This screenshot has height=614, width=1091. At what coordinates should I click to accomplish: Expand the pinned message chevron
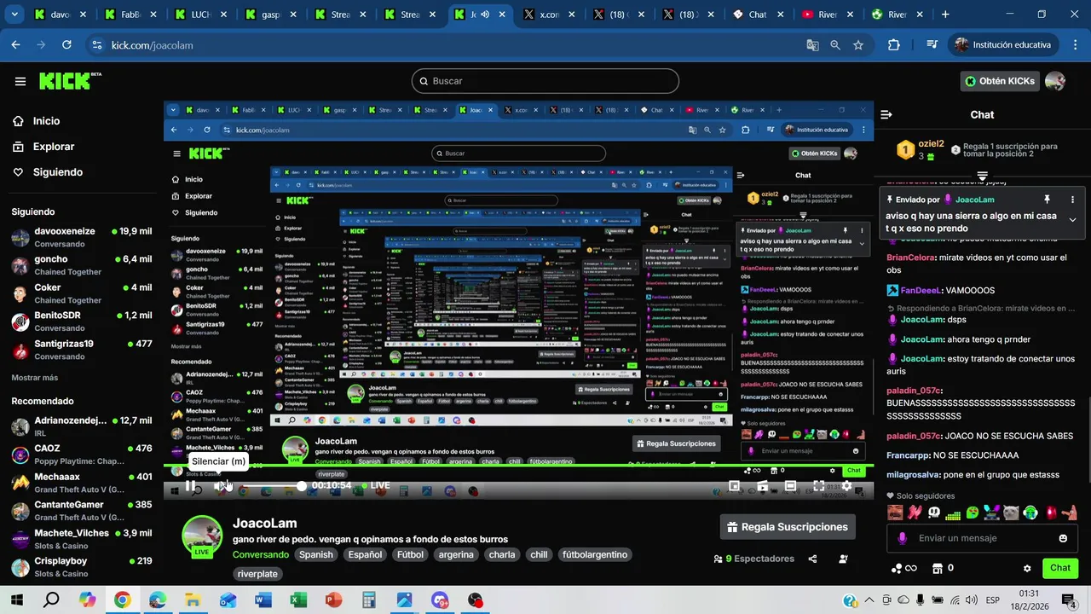tap(1072, 220)
